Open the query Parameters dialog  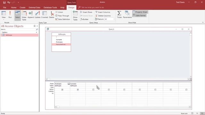(x=127, y=15)
